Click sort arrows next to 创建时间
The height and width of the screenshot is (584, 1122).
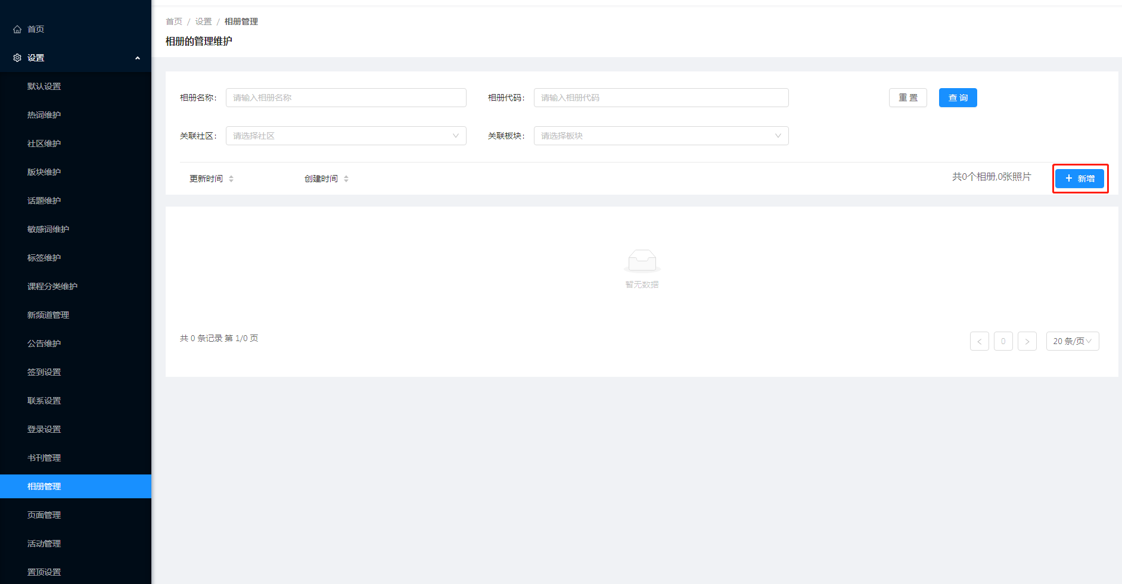(346, 179)
